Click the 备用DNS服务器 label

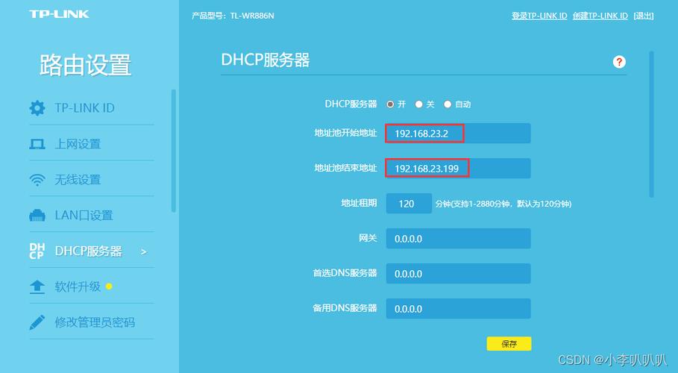click(345, 308)
